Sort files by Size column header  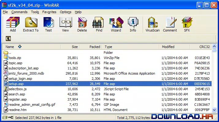(x=70, y=47)
